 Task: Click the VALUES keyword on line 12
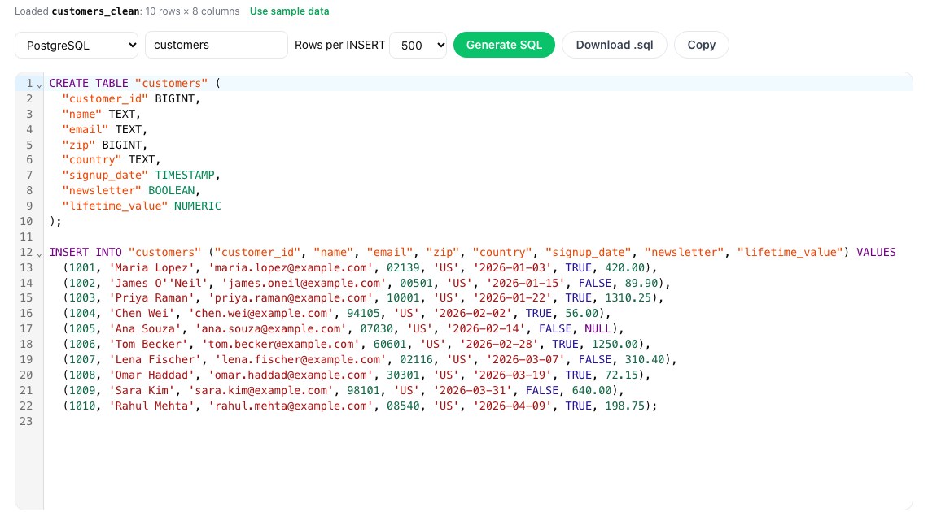click(876, 252)
